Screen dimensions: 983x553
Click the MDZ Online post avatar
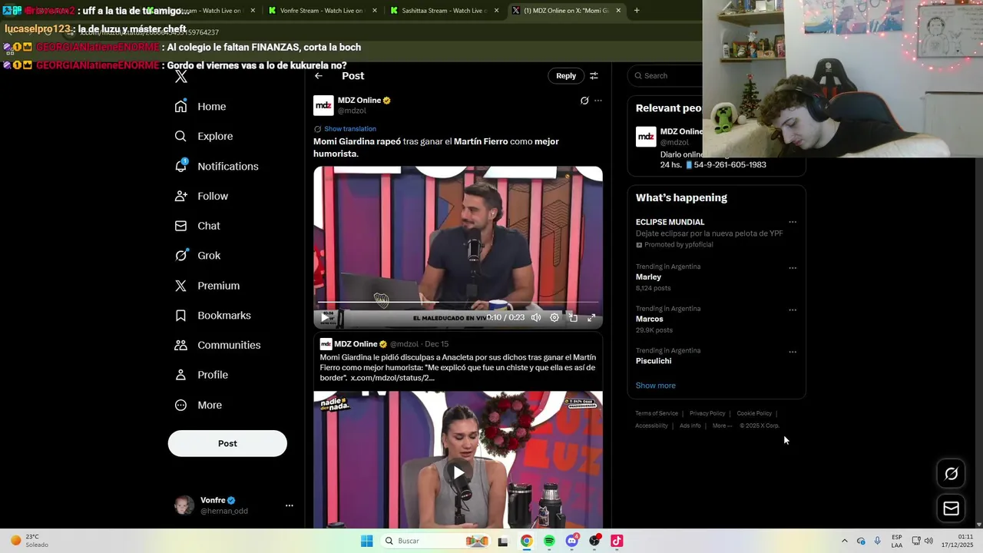pyautogui.click(x=323, y=105)
